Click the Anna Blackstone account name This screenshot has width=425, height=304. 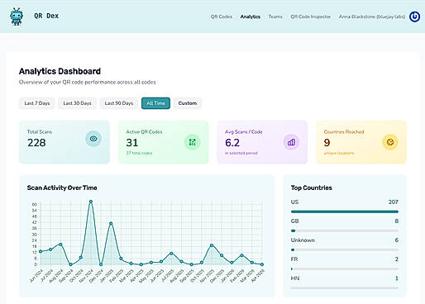pyautogui.click(x=372, y=17)
